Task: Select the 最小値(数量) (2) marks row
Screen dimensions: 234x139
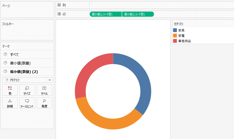Action: point(27,71)
